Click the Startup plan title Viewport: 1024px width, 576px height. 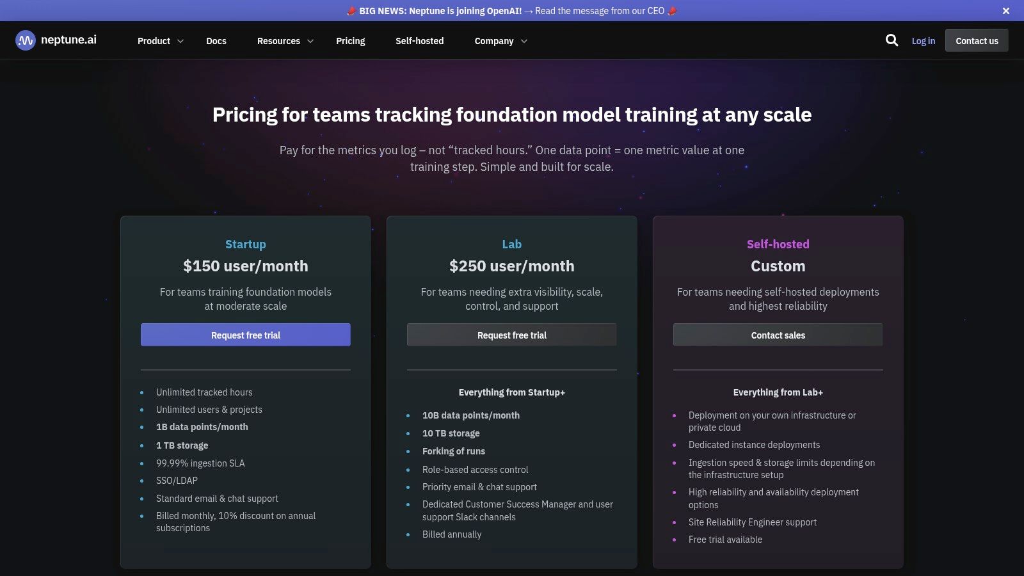[x=246, y=244]
